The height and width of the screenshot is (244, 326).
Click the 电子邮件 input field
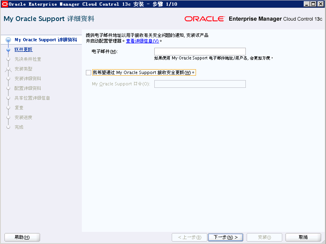[200, 51]
